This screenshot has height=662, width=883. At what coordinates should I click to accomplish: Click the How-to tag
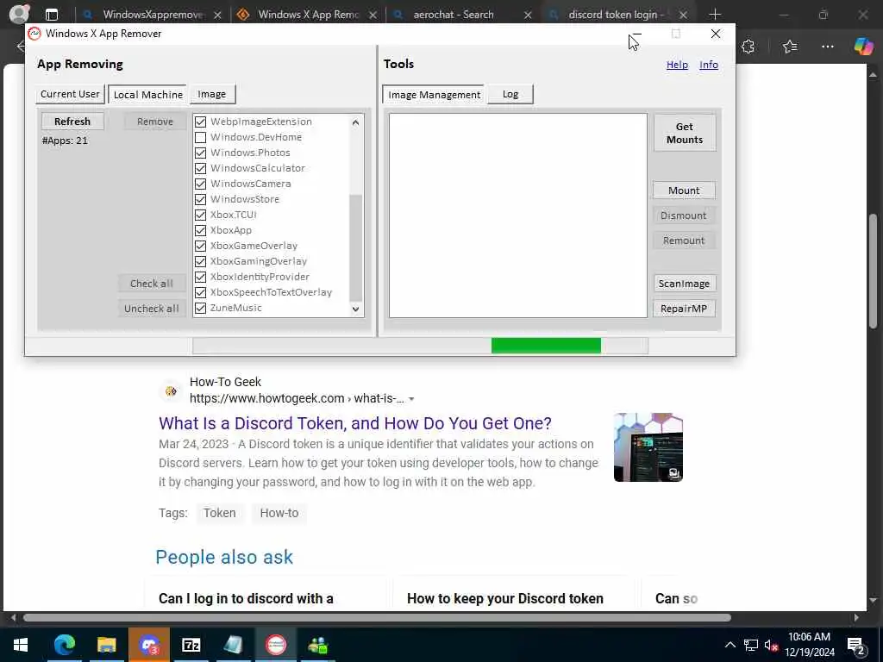point(279,513)
